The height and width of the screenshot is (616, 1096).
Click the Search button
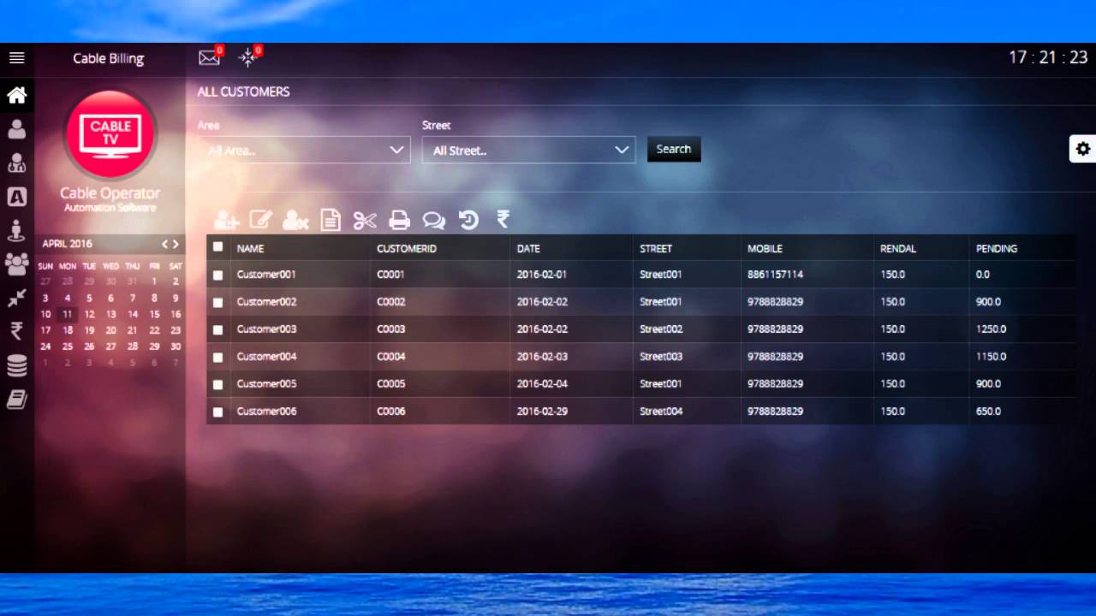(674, 149)
